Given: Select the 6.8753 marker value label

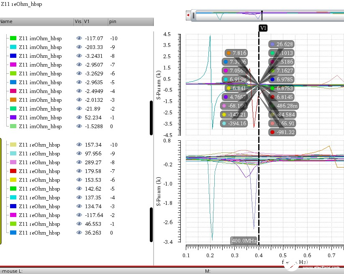Looking at the screenshot, I should pos(282,88).
